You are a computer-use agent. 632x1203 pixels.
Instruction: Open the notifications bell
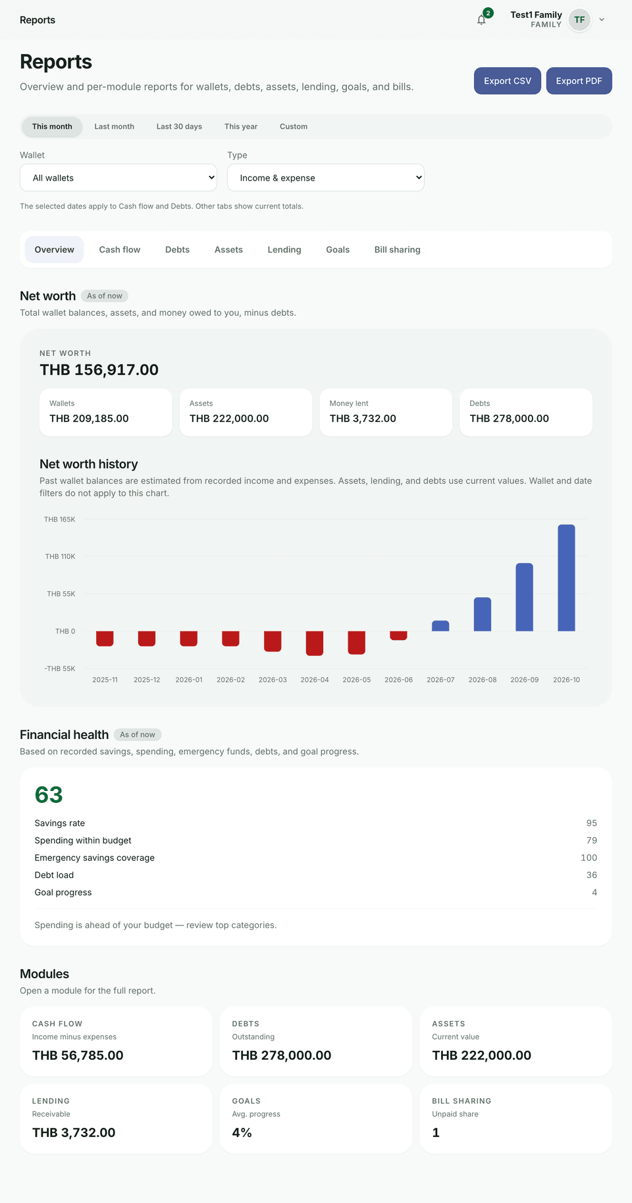pyautogui.click(x=481, y=20)
